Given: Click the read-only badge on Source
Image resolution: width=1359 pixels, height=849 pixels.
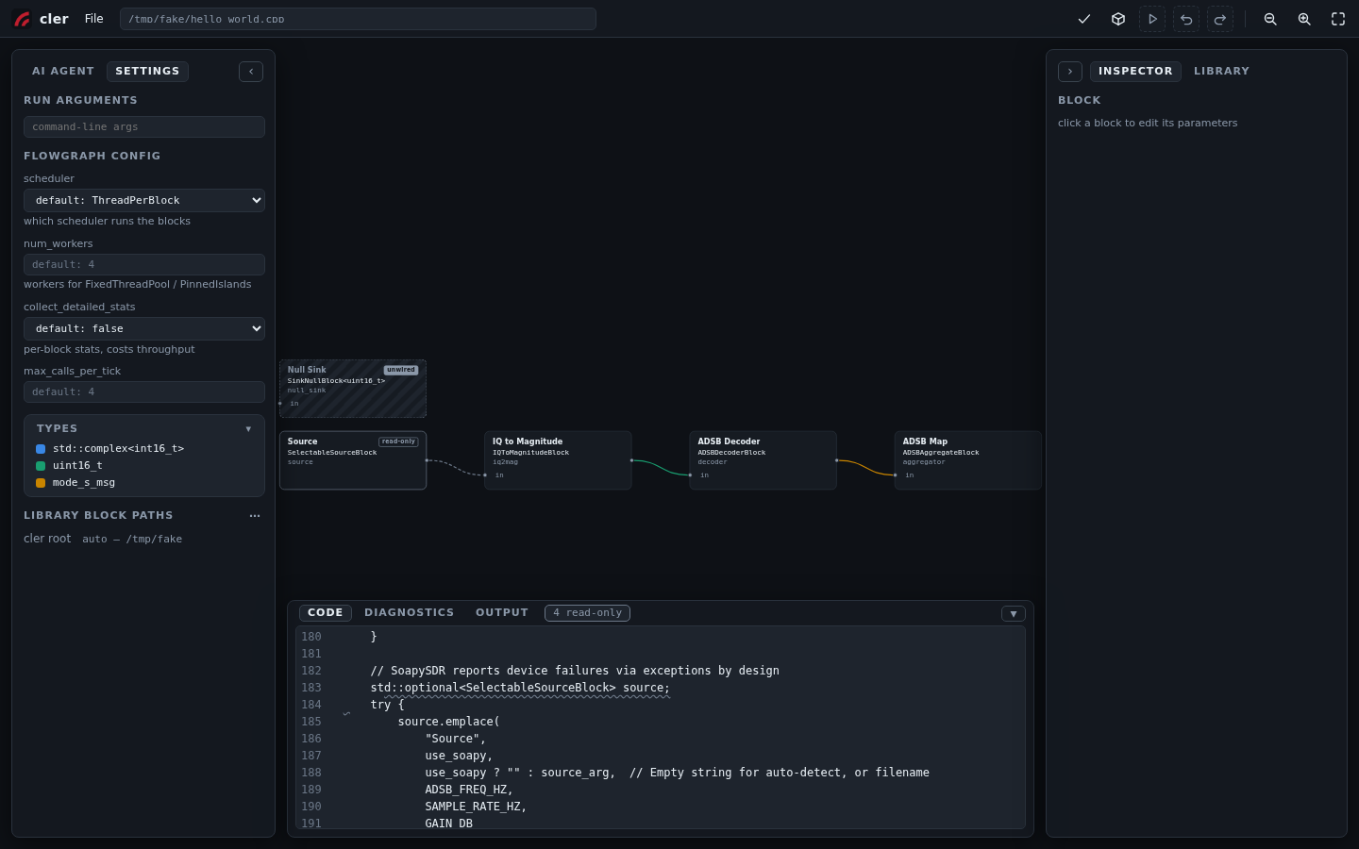Looking at the screenshot, I should (398, 441).
